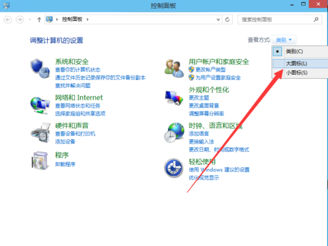Click the search magnifier icon
Screen dimensions: 328x246
(x=316, y=20)
